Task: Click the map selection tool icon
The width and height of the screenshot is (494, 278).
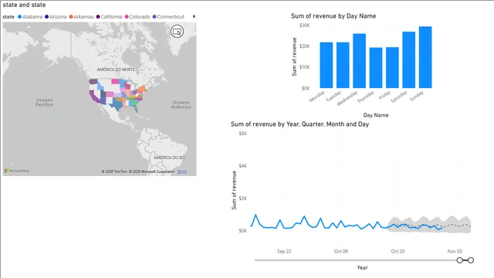Action: click(x=177, y=32)
